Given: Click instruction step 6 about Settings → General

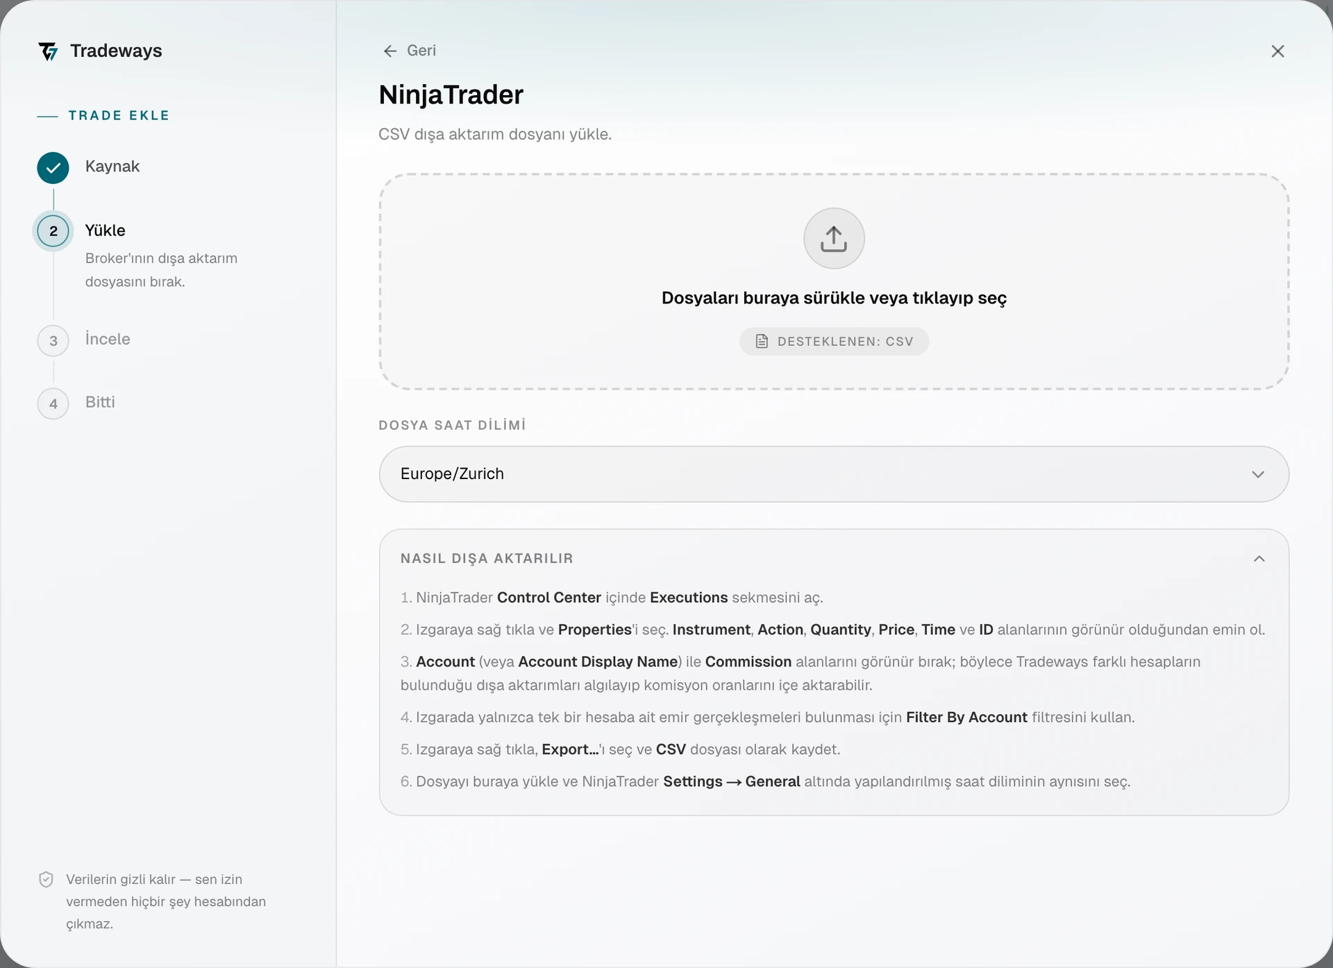Looking at the screenshot, I should click(x=766, y=782).
